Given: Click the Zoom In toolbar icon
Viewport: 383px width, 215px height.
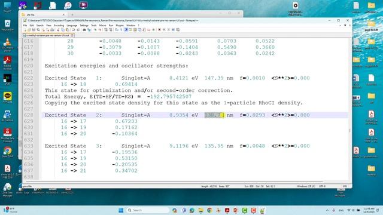Looking at the screenshot, I should click(95, 30).
